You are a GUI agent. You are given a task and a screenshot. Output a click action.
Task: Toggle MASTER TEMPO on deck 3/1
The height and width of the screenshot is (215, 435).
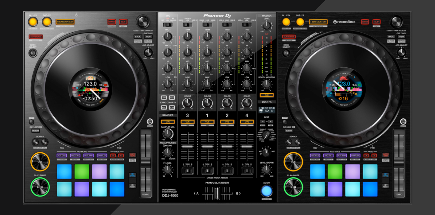pos(132,155)
